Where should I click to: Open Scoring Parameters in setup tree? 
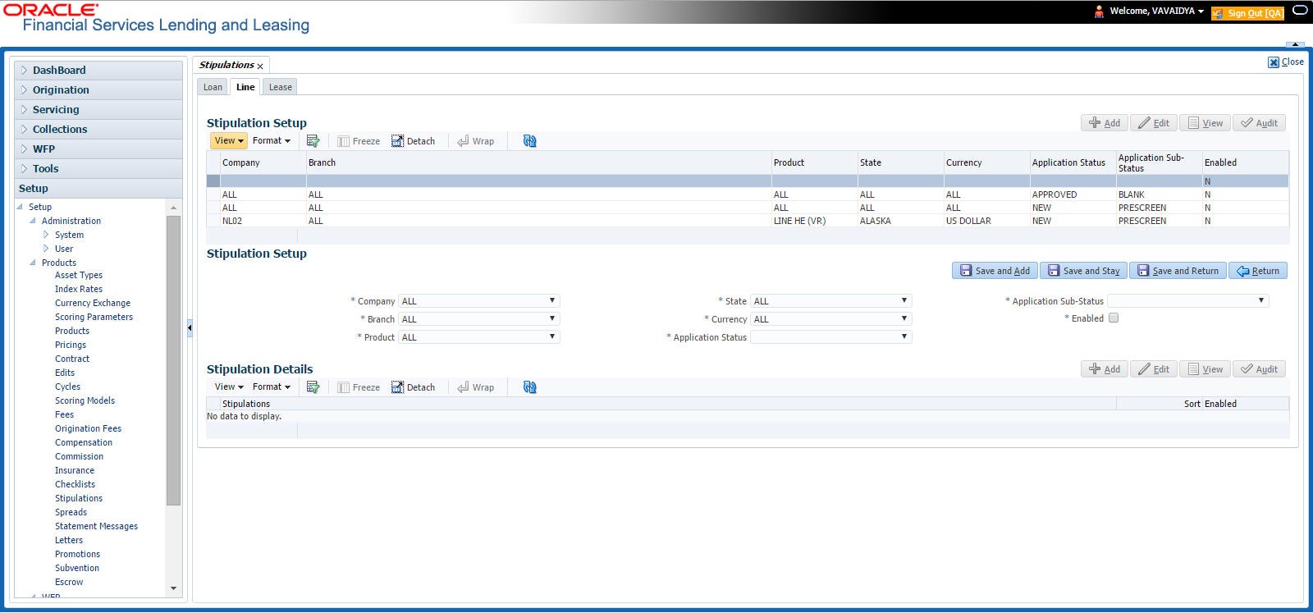(x=94, y=317)
